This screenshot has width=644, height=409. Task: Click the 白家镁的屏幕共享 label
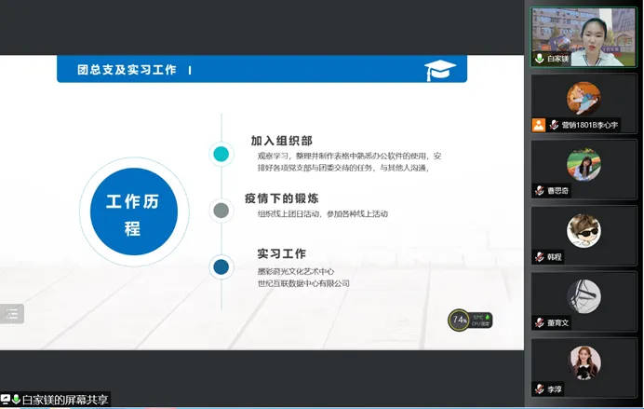[65, 400]
